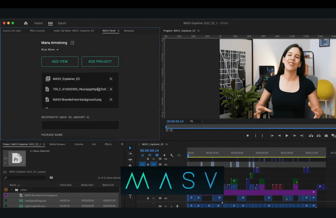Viewport: 336px width, 218px height.
Task: Go to Out point
Action: [302, 136]
